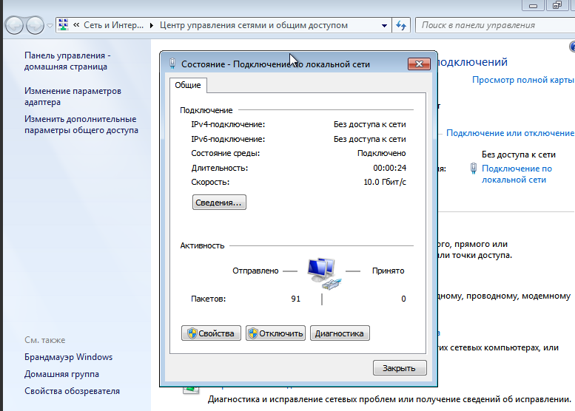Screen dimensions: 575x411
Task: Click the 'Диагностика' button
Action: click(340, 333)
